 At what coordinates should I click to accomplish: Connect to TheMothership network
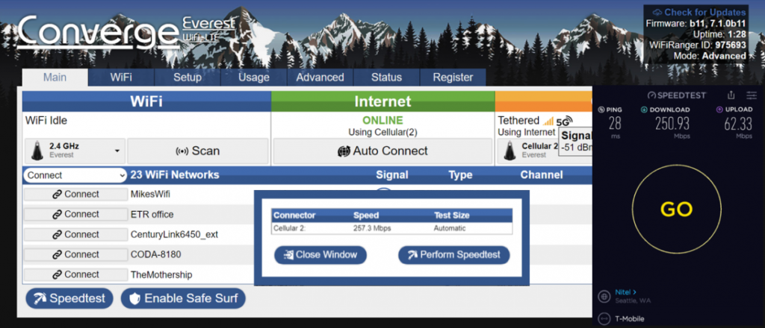click(75, 274)
